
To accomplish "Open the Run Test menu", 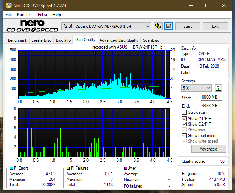I will (x=25, y=15).
